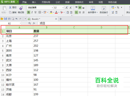Click the Cut (剪切) scissors icon
This screenshot has width=130, height=96.
(10, 7)
